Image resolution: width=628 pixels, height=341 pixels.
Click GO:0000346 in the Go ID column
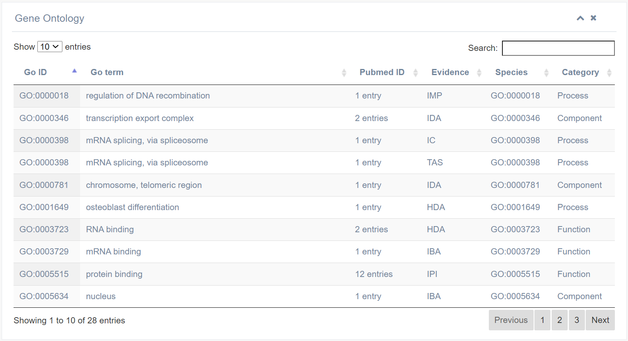44,118
